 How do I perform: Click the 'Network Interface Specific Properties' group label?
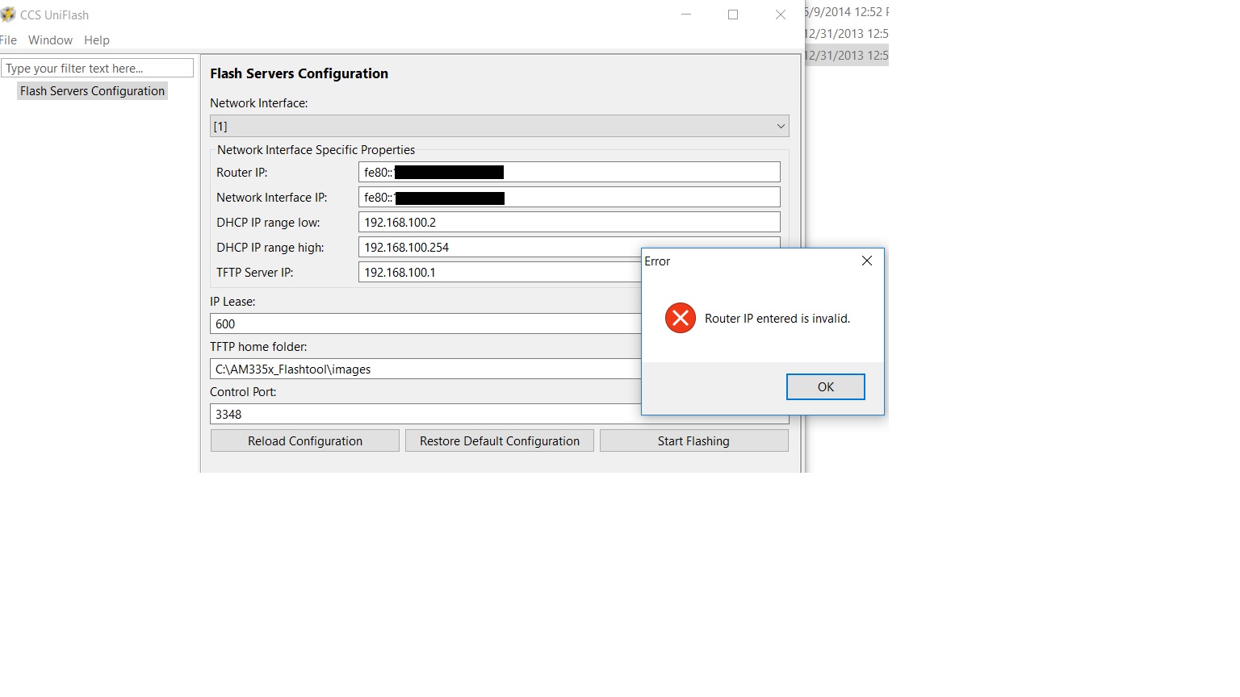point(316,150)
